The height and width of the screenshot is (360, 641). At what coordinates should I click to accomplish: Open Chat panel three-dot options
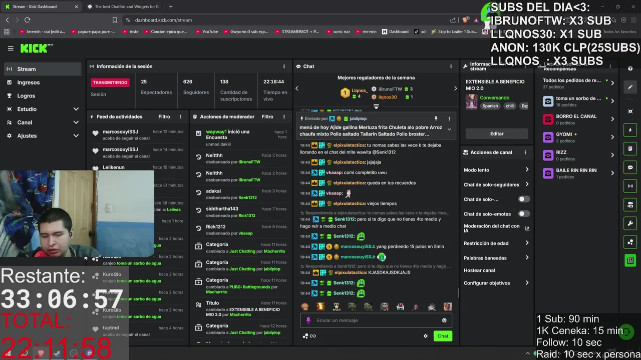pyautogui.click(x=451, y=66)
